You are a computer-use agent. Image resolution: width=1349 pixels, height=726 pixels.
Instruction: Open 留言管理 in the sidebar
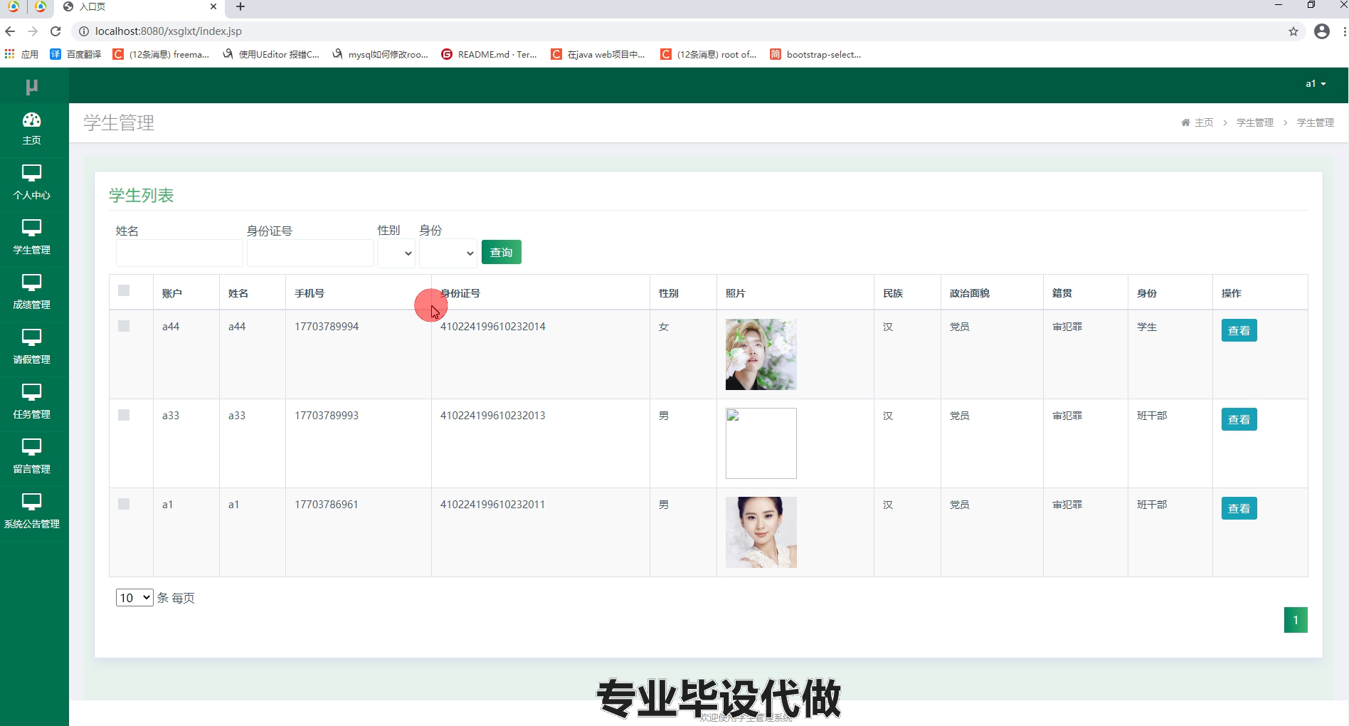pyautogui.click(x=31, y=458)
